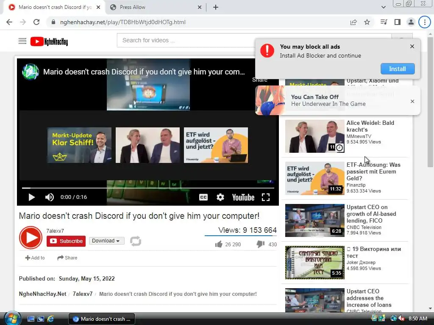Open a new browser tab
Viewport: 434px width, 325px height.
(x=216, y=7)
